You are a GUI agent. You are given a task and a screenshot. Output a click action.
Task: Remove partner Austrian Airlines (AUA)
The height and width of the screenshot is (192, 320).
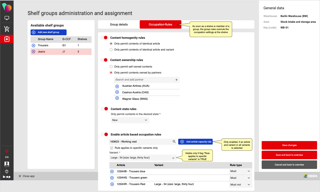tap(117, 86)
